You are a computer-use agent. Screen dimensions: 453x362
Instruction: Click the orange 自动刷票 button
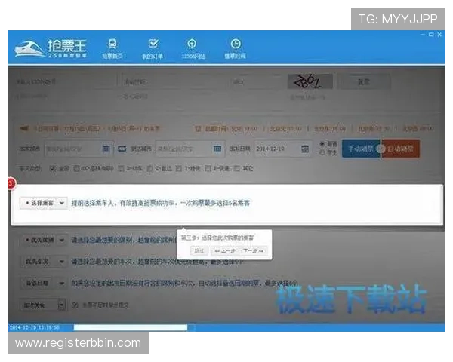[400, 149]
